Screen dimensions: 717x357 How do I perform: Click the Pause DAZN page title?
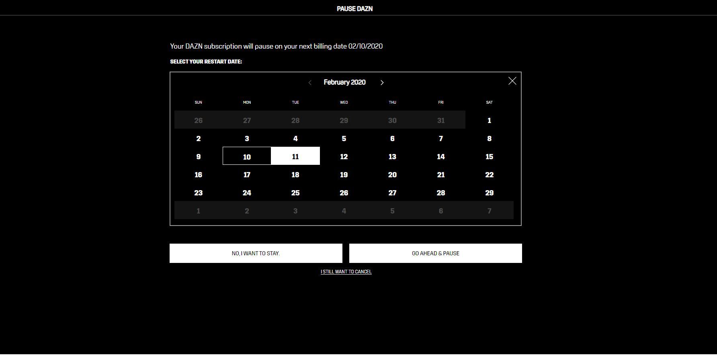point(354,8)
